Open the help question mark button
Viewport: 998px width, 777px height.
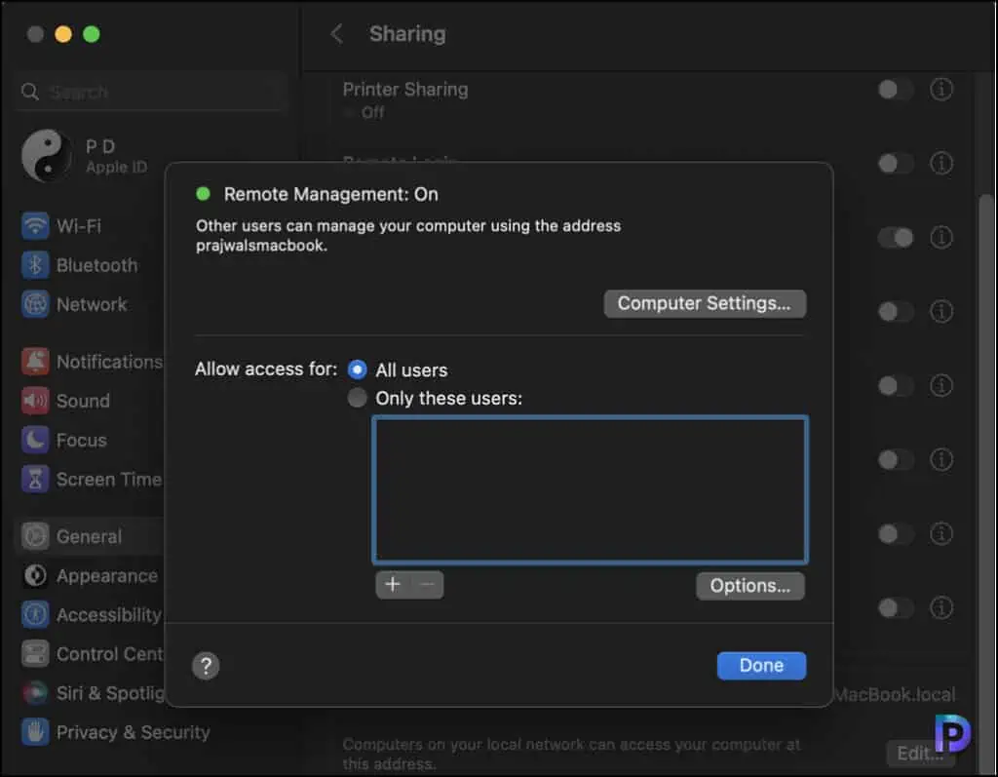pyautogui.click(x=206, y=666)
